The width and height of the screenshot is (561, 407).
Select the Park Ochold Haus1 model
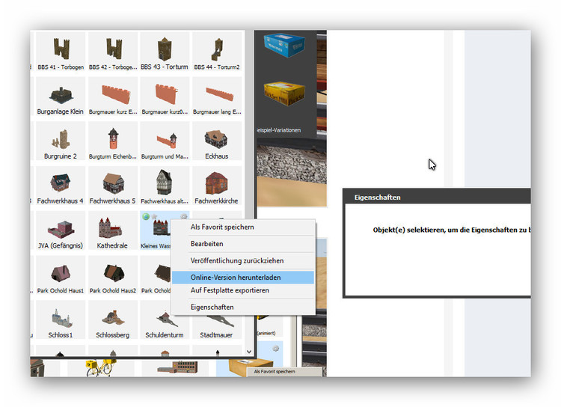click(x=61, y=275)
